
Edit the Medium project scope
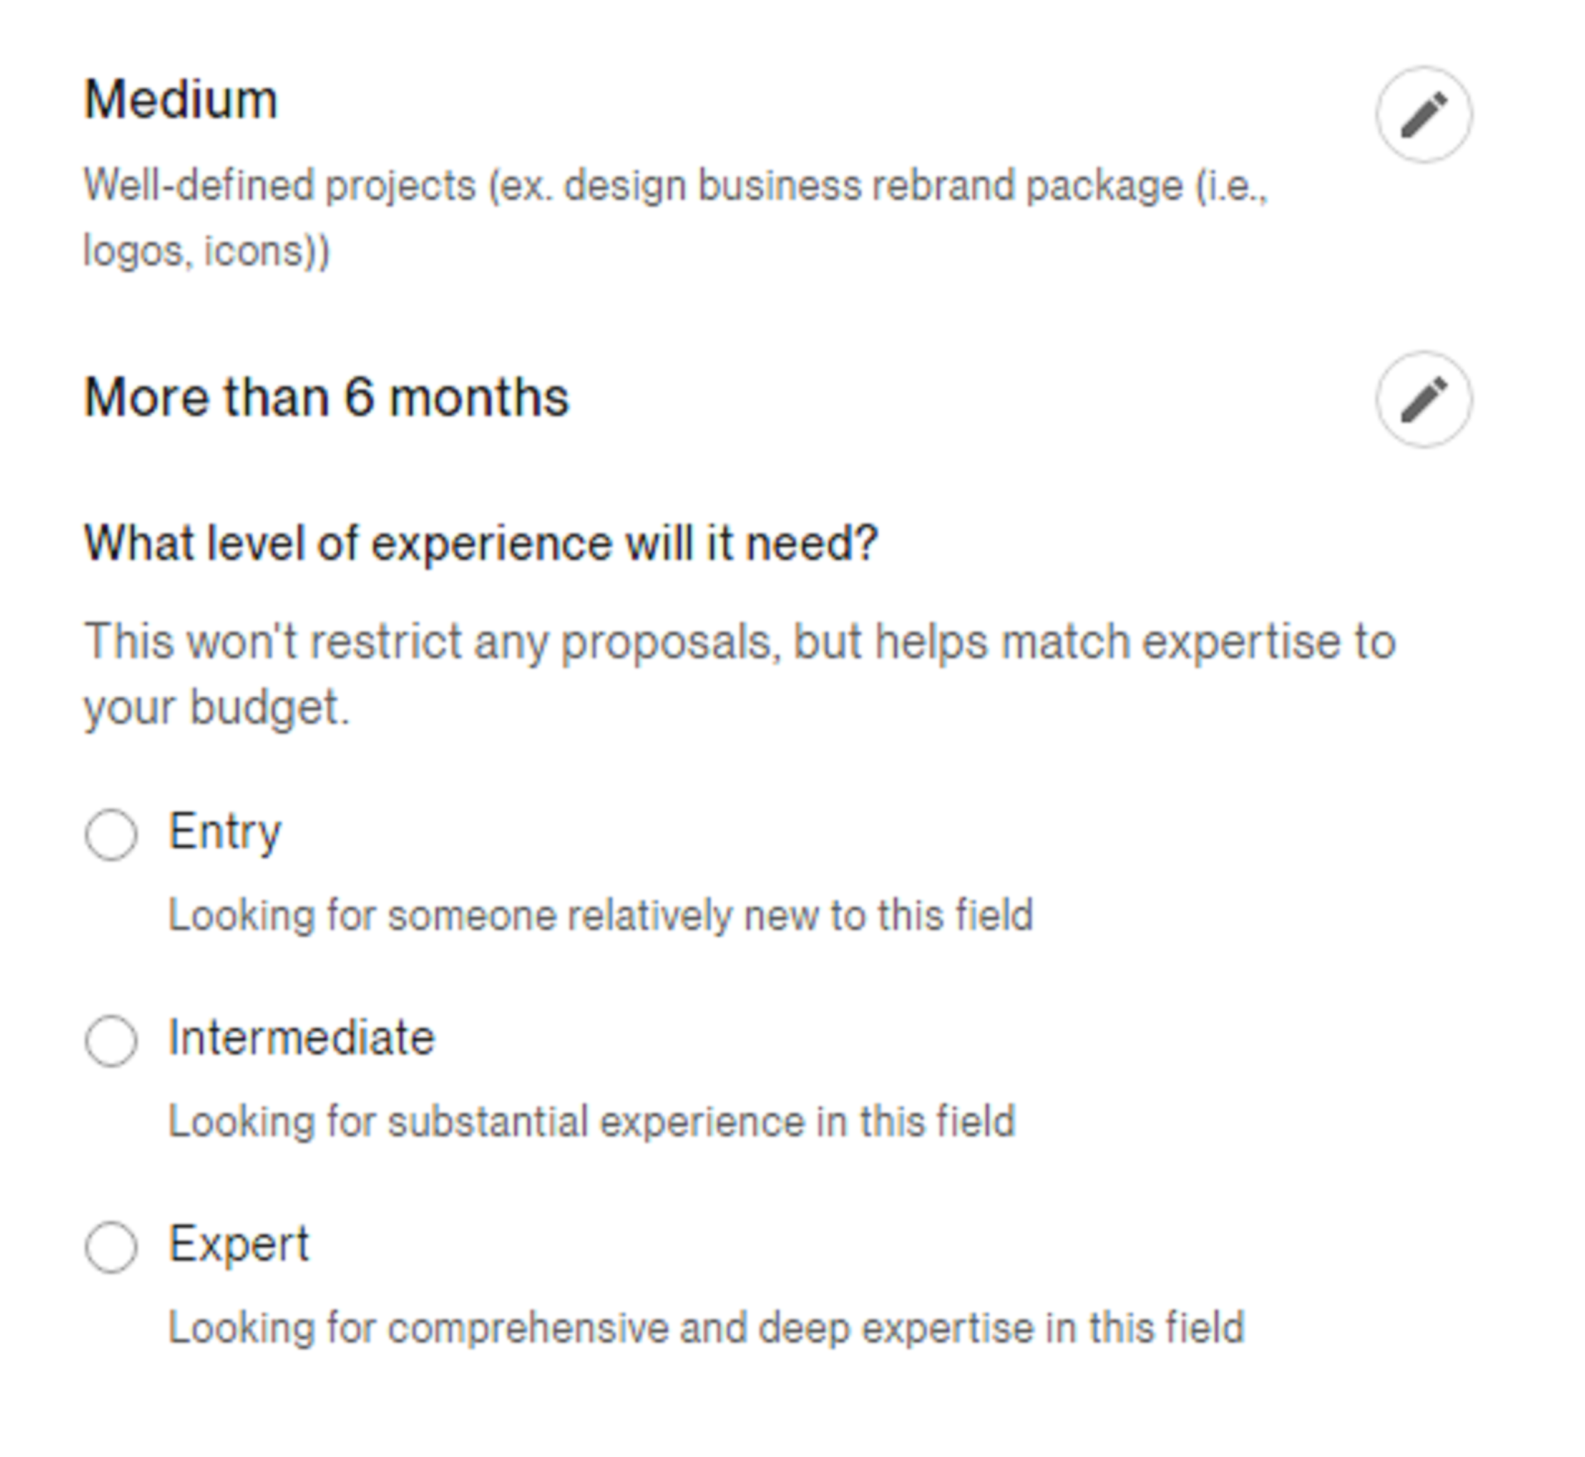(x=1423, y=114)
